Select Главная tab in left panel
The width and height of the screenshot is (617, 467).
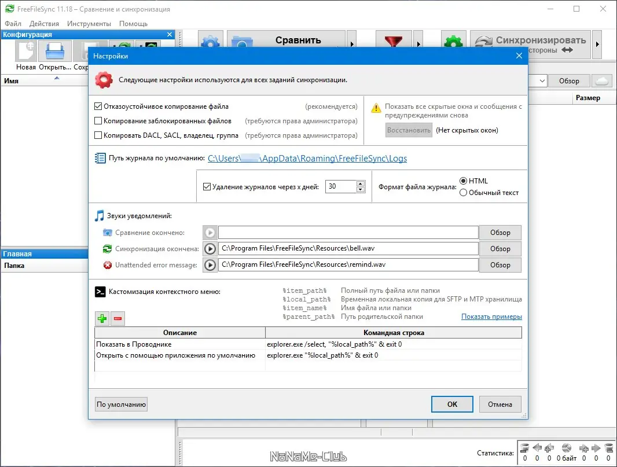(x=45, y=254)
